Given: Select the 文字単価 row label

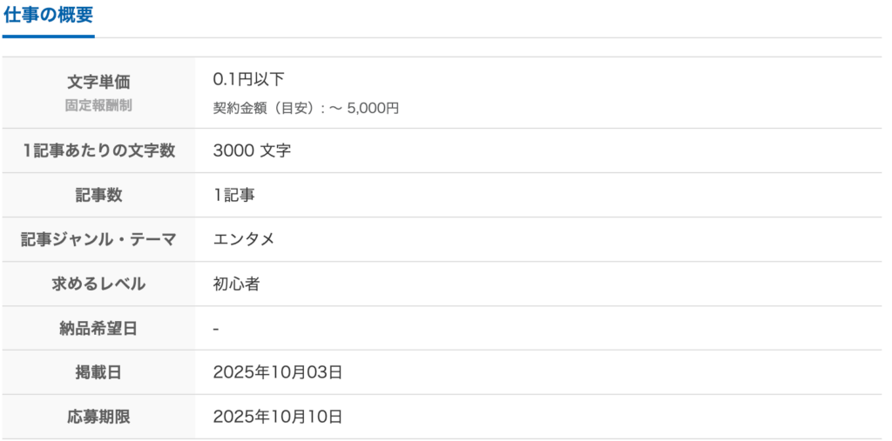Looking at the screenshot, I should tap(98, 82).
